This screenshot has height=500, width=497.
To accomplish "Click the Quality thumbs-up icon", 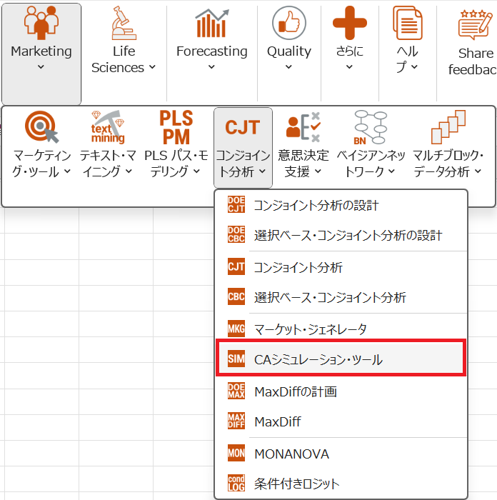I will [288, 24].
